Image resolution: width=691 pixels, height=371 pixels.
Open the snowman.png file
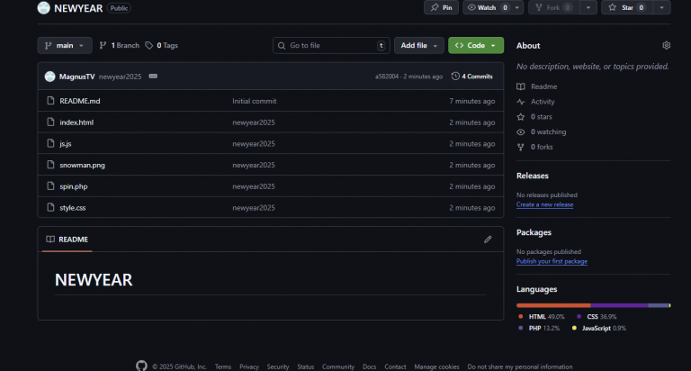point(83,165)
